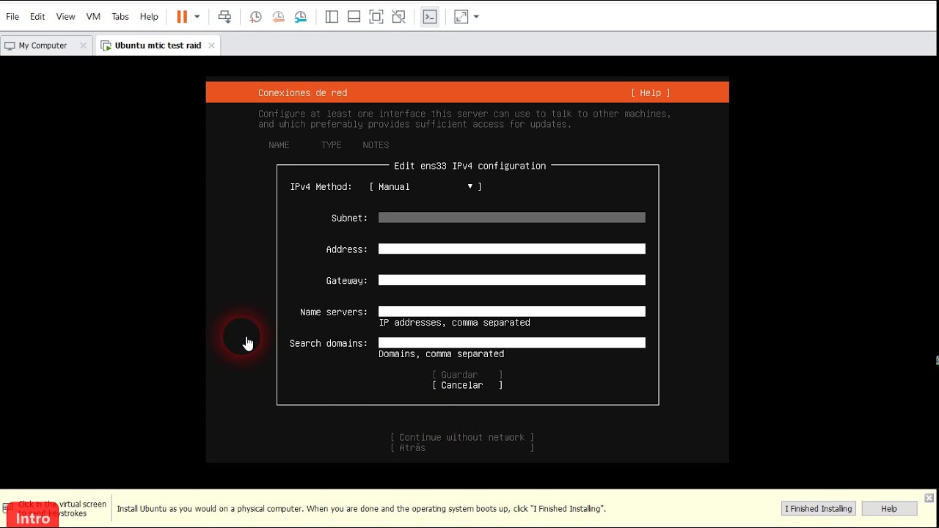939x528 pixels.
Task: Open the Help menu in menu bar
Action: (x=149, y=16)
